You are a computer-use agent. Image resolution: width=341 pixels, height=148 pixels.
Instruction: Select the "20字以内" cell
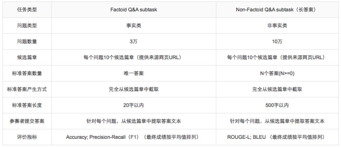point(134,105)
